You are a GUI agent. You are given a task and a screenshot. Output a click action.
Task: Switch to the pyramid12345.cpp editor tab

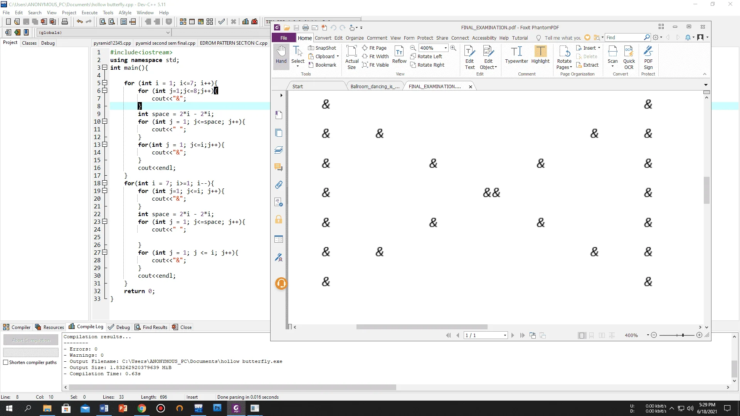(x=112, y=43)
